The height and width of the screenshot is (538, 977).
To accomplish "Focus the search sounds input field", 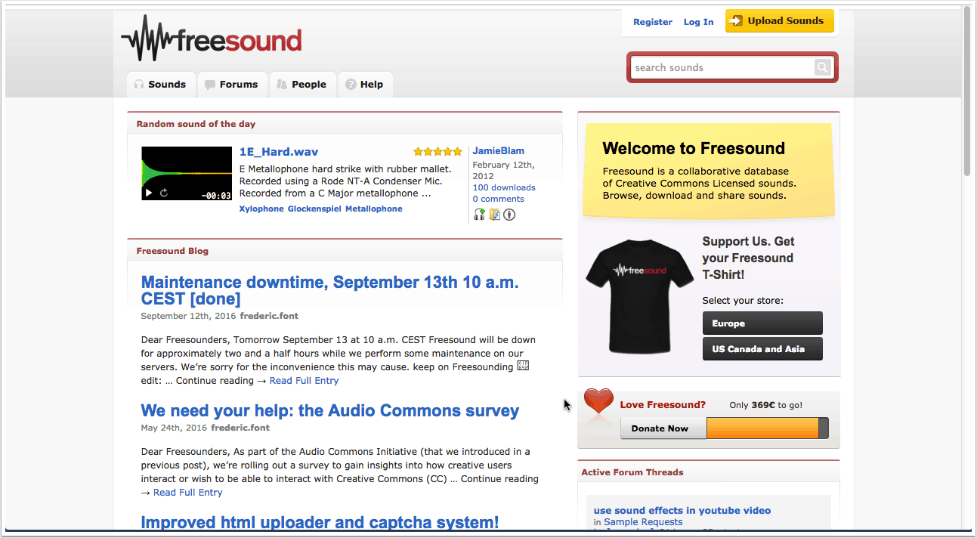I will [x=722, y=68].
